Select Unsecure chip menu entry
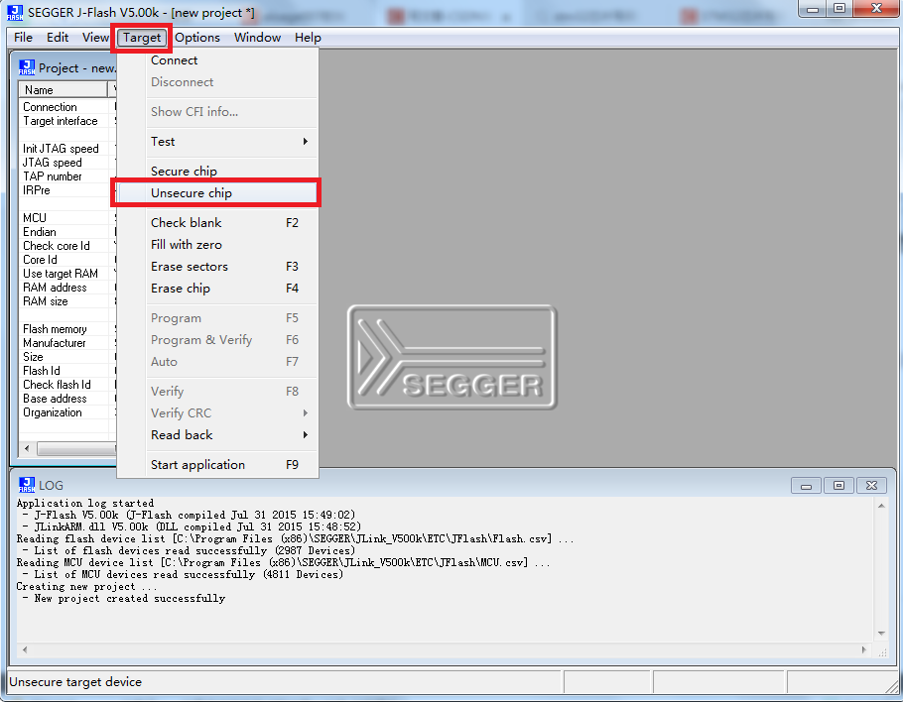903x702 pixels. tap(217, 192)
